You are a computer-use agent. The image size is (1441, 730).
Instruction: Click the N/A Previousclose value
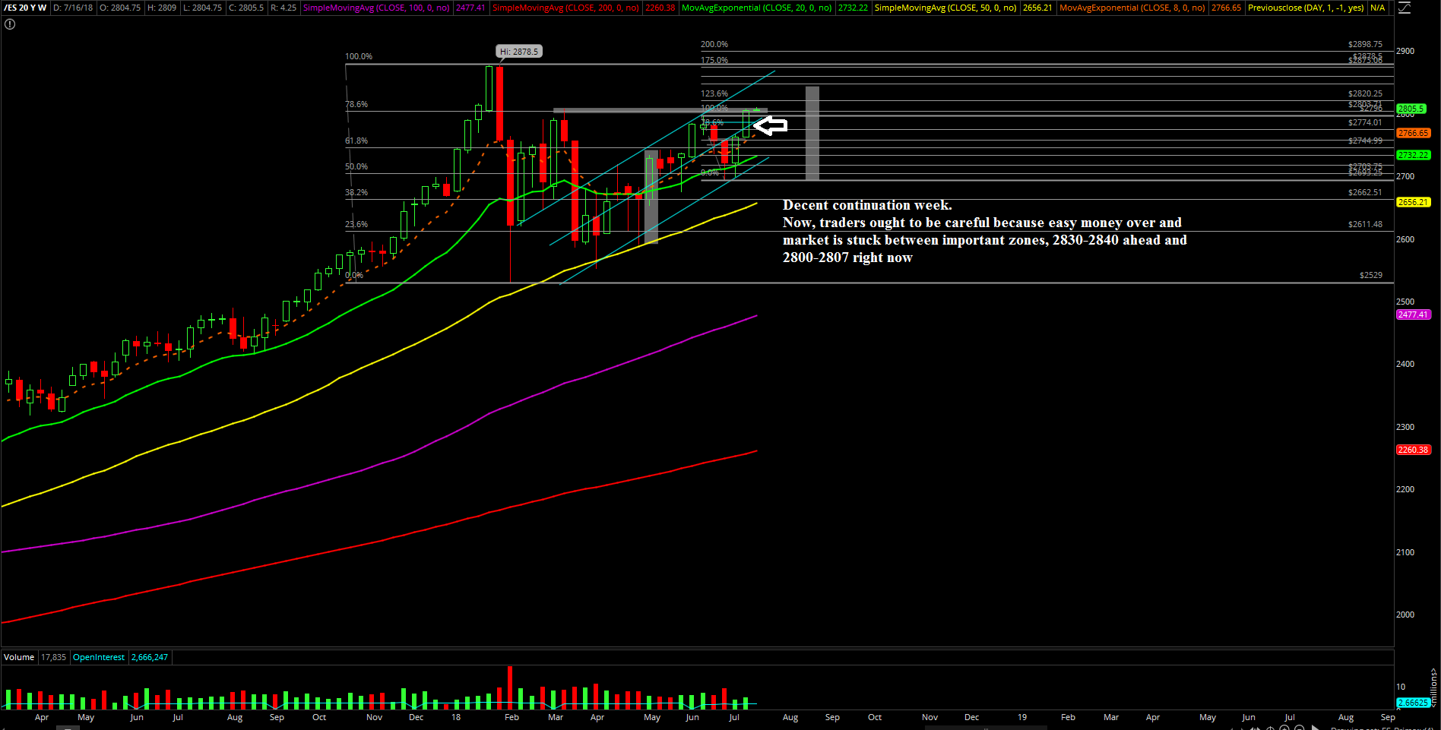coord(1377,8)
